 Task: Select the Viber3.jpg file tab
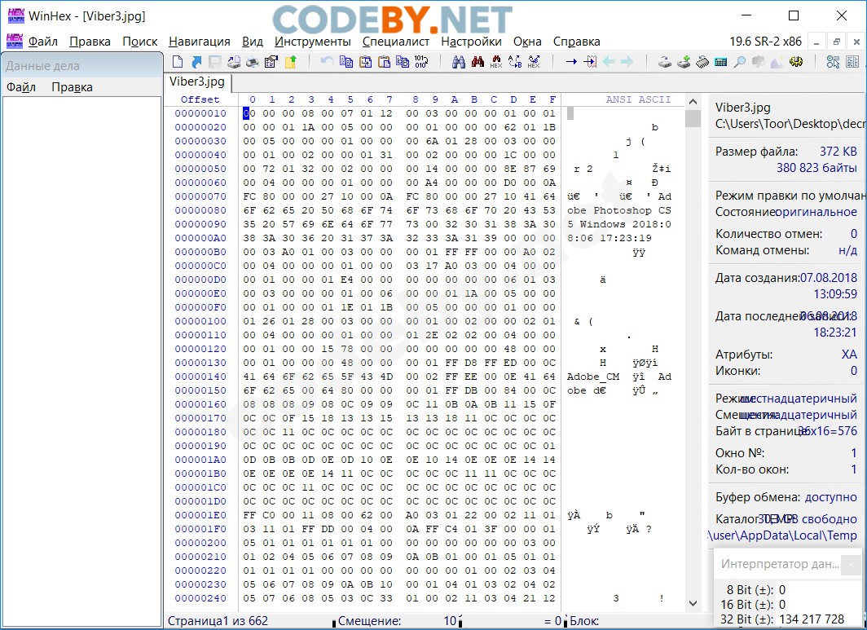(x=197, y=82)
